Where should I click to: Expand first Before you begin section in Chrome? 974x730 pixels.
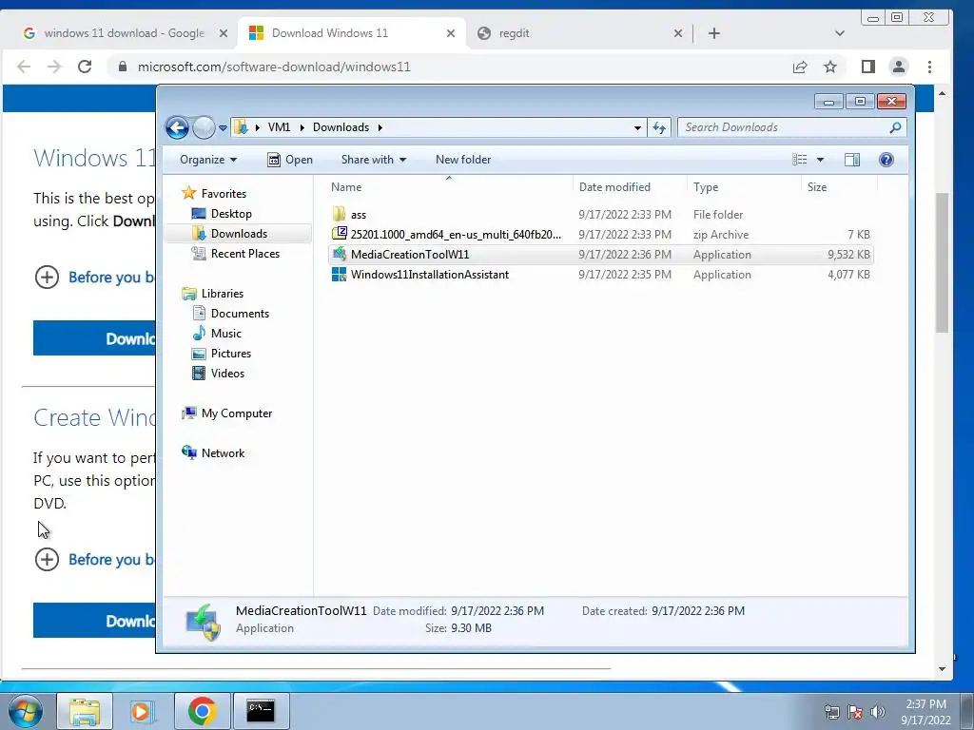[47, 277]
